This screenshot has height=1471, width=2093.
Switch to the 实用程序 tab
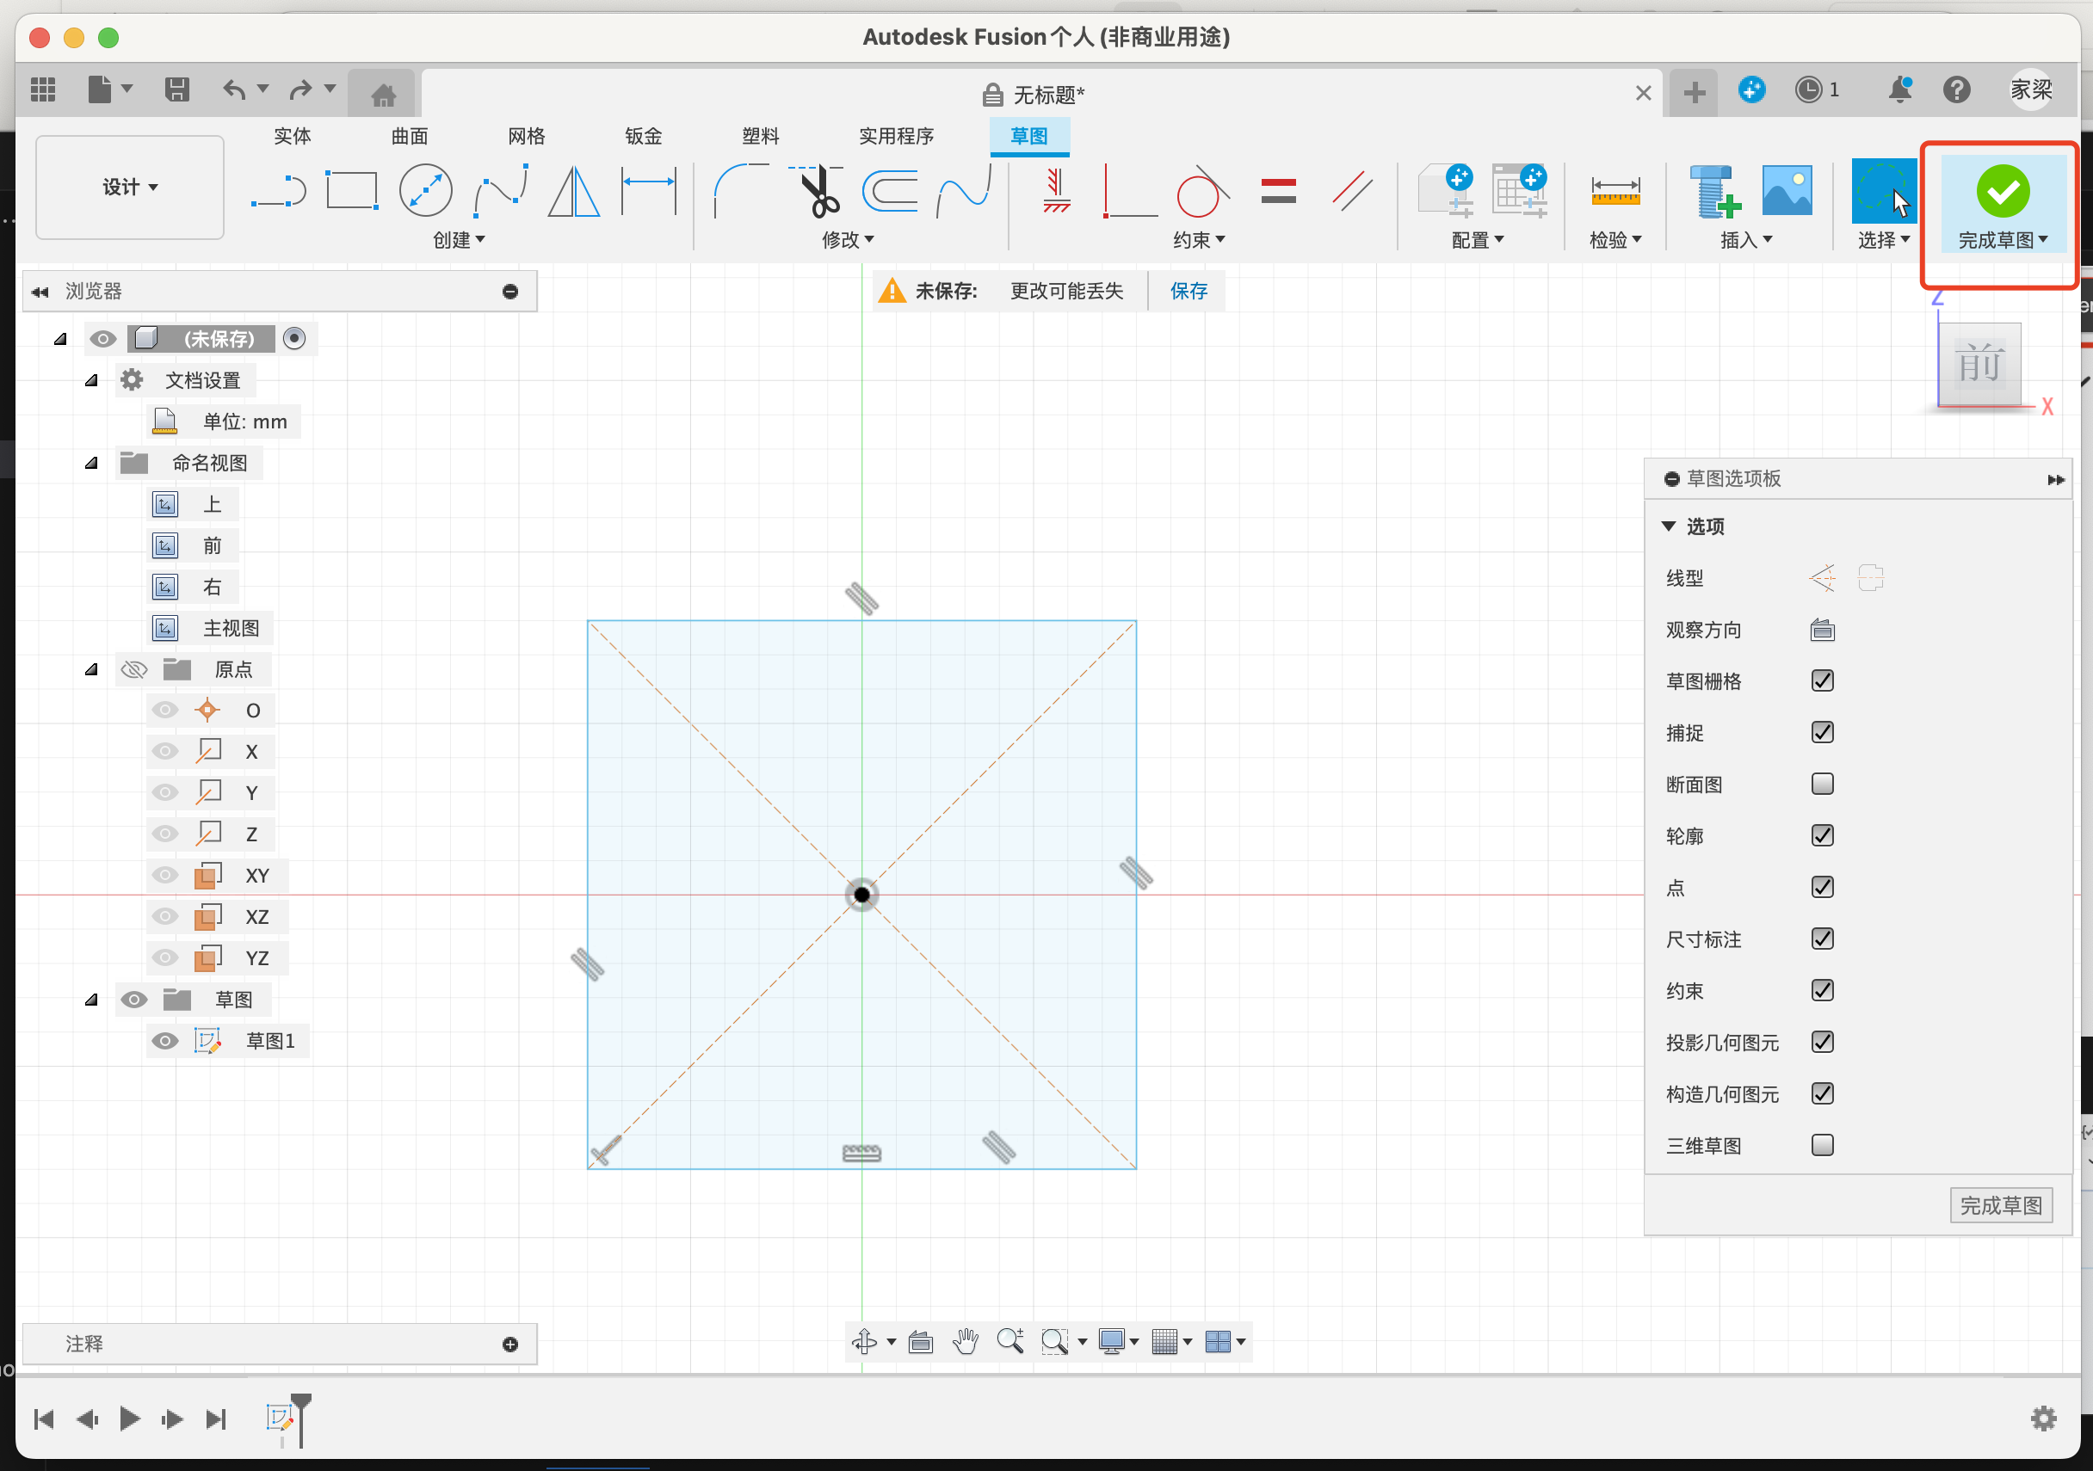click(x=896, y=136)
